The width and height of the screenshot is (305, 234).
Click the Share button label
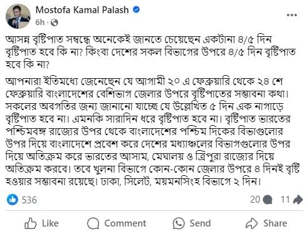pyautogui.click(x=275, y=223)
